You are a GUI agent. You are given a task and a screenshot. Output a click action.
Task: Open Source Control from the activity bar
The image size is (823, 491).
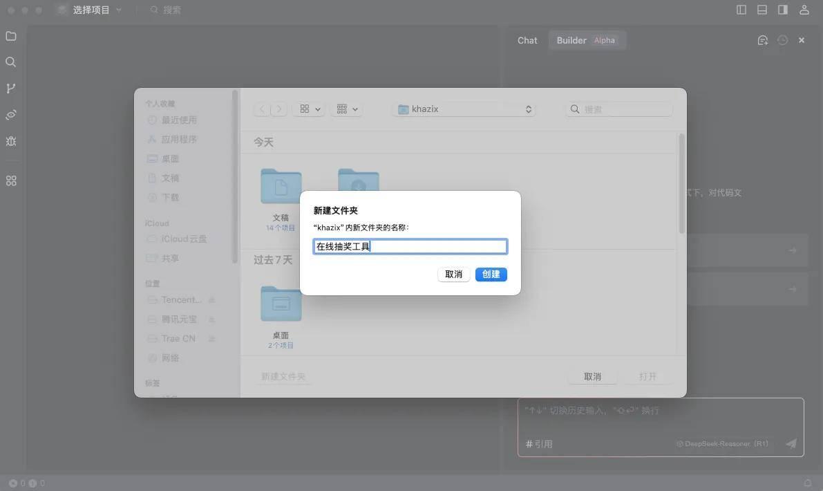point(11,88)
